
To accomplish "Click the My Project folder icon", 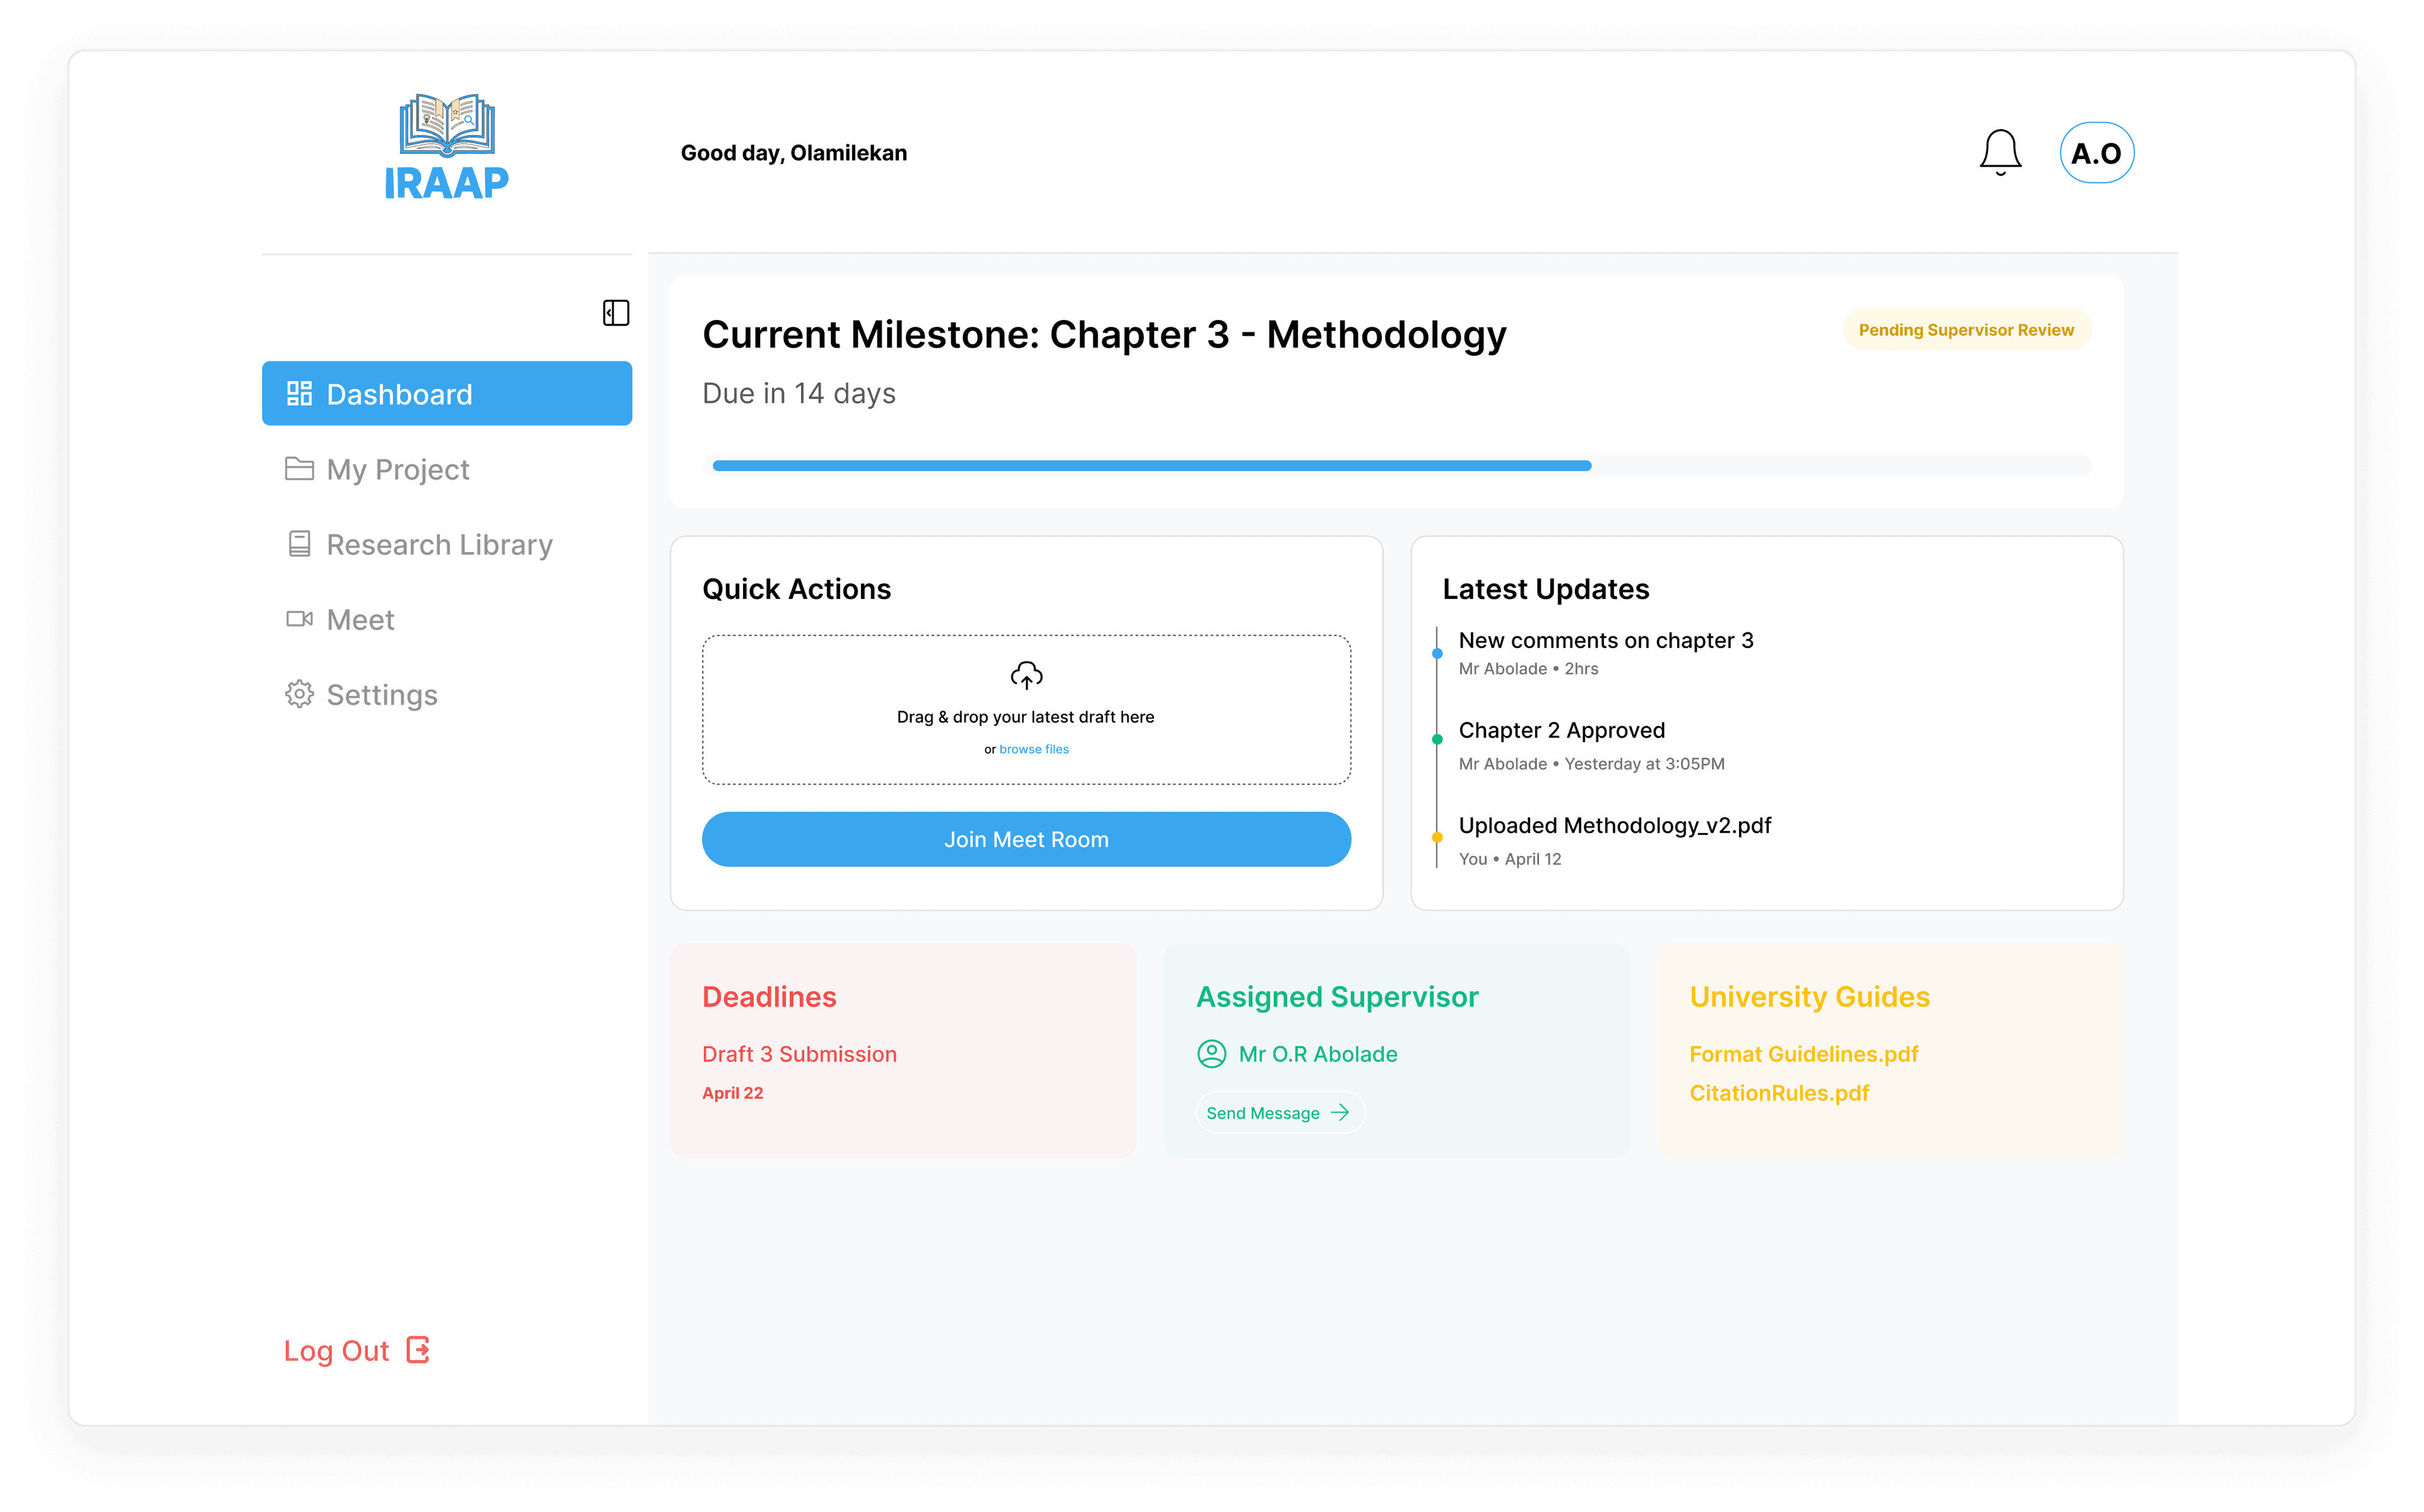I will click(299, 468).
